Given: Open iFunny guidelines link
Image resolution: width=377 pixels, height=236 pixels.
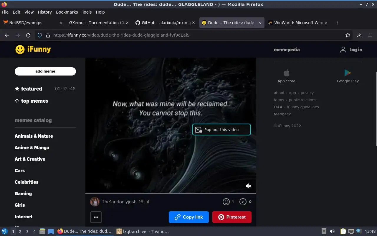Looking at the screenshot, I should click(x=303, y=107).
